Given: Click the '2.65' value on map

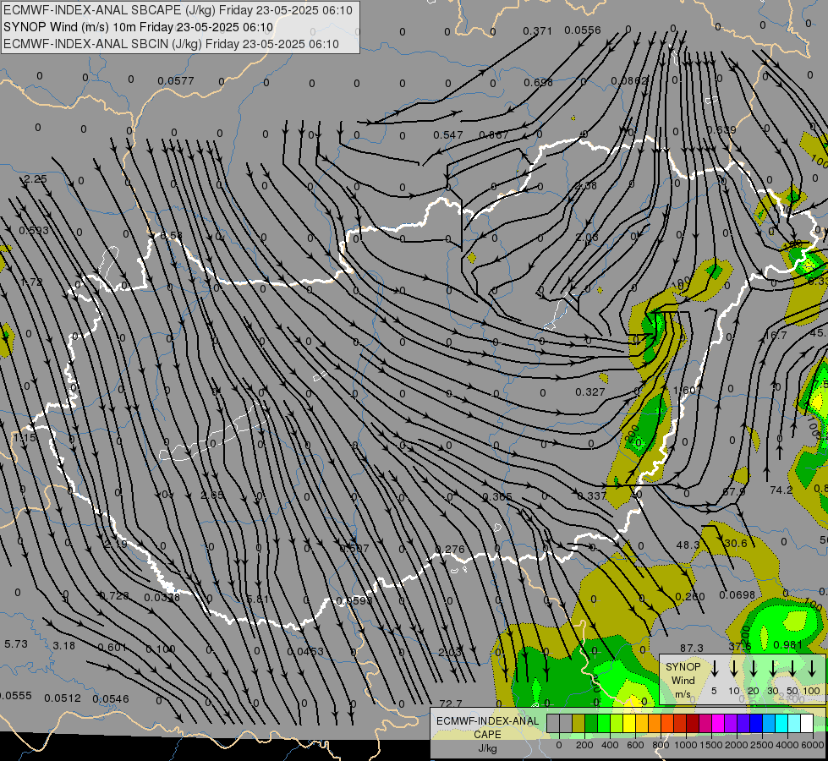Looking at the screenshot, I should [x=212, y=495].
